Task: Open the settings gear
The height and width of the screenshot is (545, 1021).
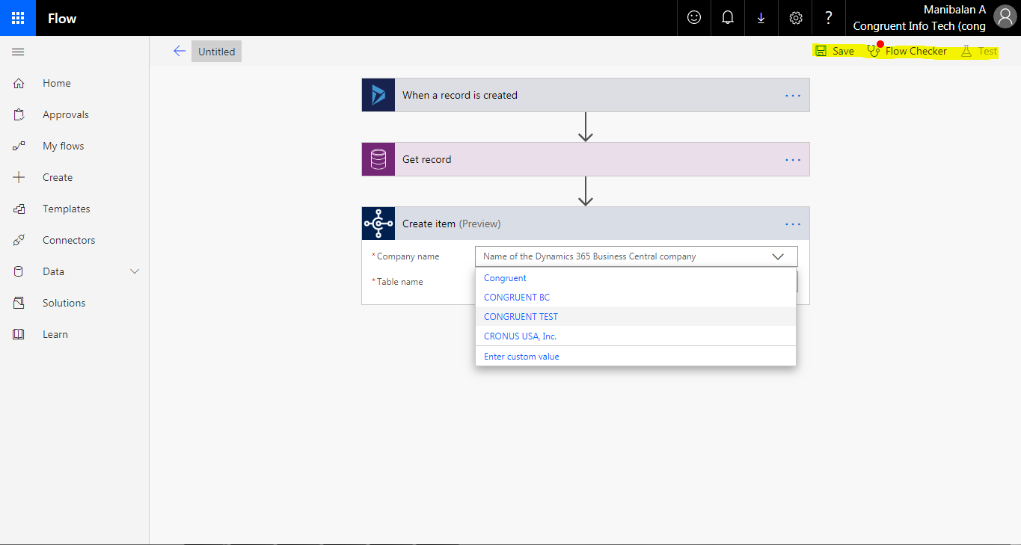Action: click(796, 18)
